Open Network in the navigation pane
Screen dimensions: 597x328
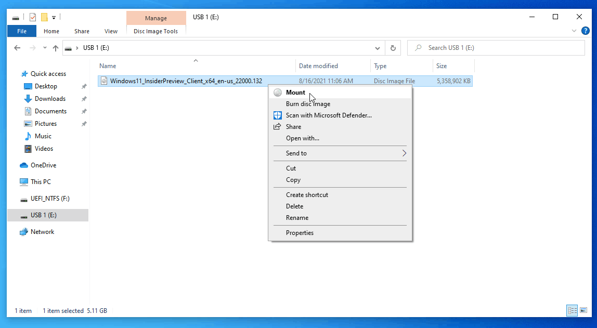42,232
